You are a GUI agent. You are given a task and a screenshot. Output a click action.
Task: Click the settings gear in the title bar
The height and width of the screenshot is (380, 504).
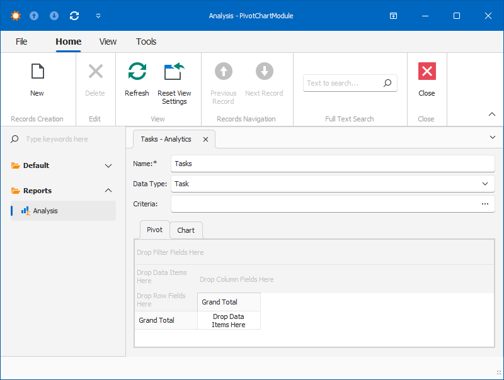pyautogui.click(x=15, y=15)
